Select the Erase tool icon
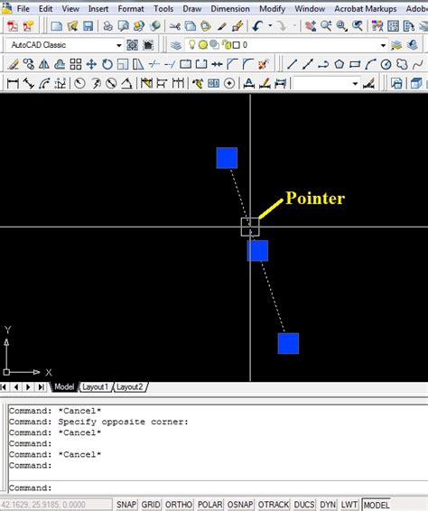Image resolution: width=428 pixels, height=511 pixels. [13, 64]
